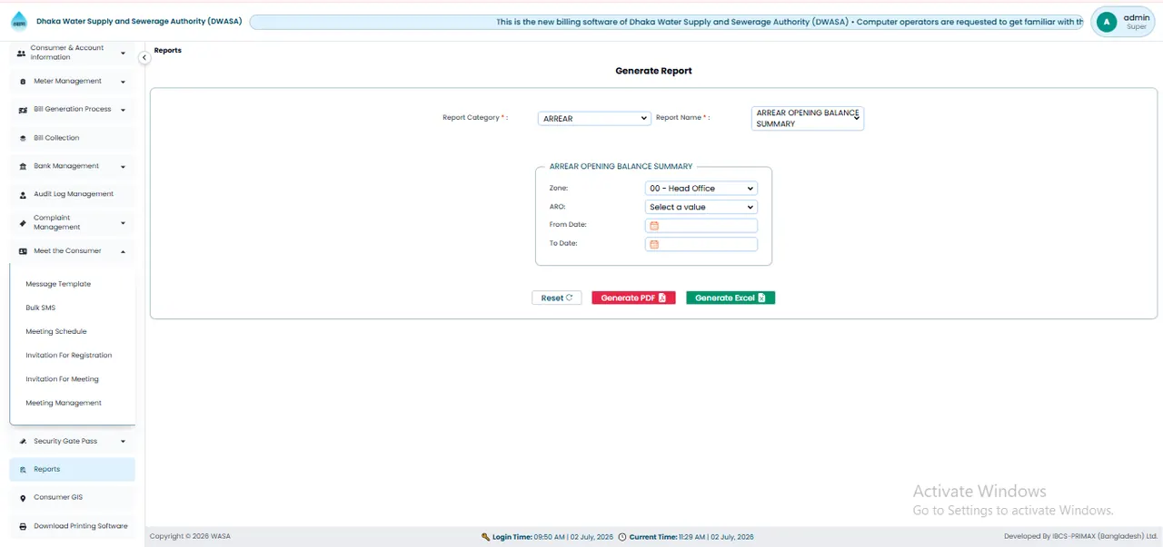Screen dimensions: 1163x547
Task: Click the Copyright © 2026 WASA text
Action: coord(190,537)
